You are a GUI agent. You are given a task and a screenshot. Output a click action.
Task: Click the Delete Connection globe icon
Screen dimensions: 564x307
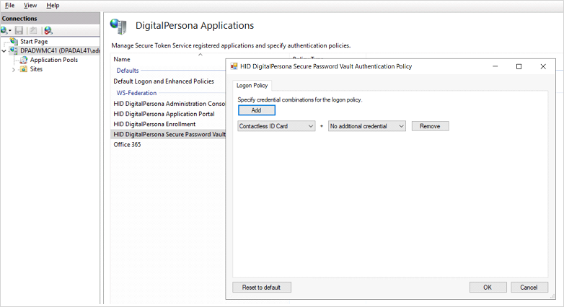[x=48, y=30]
